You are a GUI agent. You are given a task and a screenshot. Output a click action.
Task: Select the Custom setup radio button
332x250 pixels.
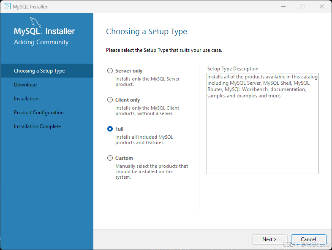[110, 158]
